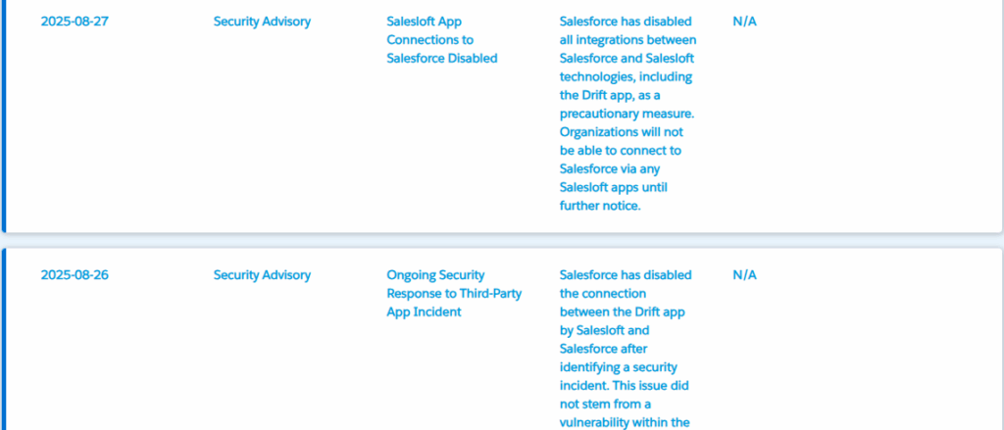Click the N/A value in 2025-08-26 row

tap(744, 275)
